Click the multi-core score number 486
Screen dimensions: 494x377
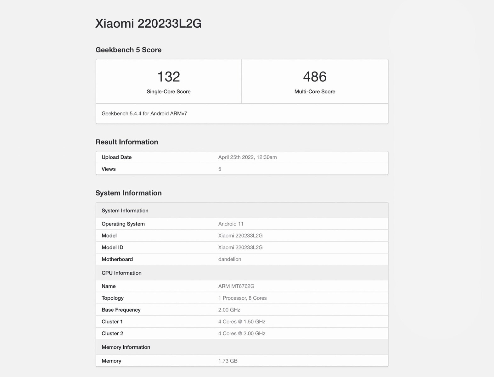point(315,77)
